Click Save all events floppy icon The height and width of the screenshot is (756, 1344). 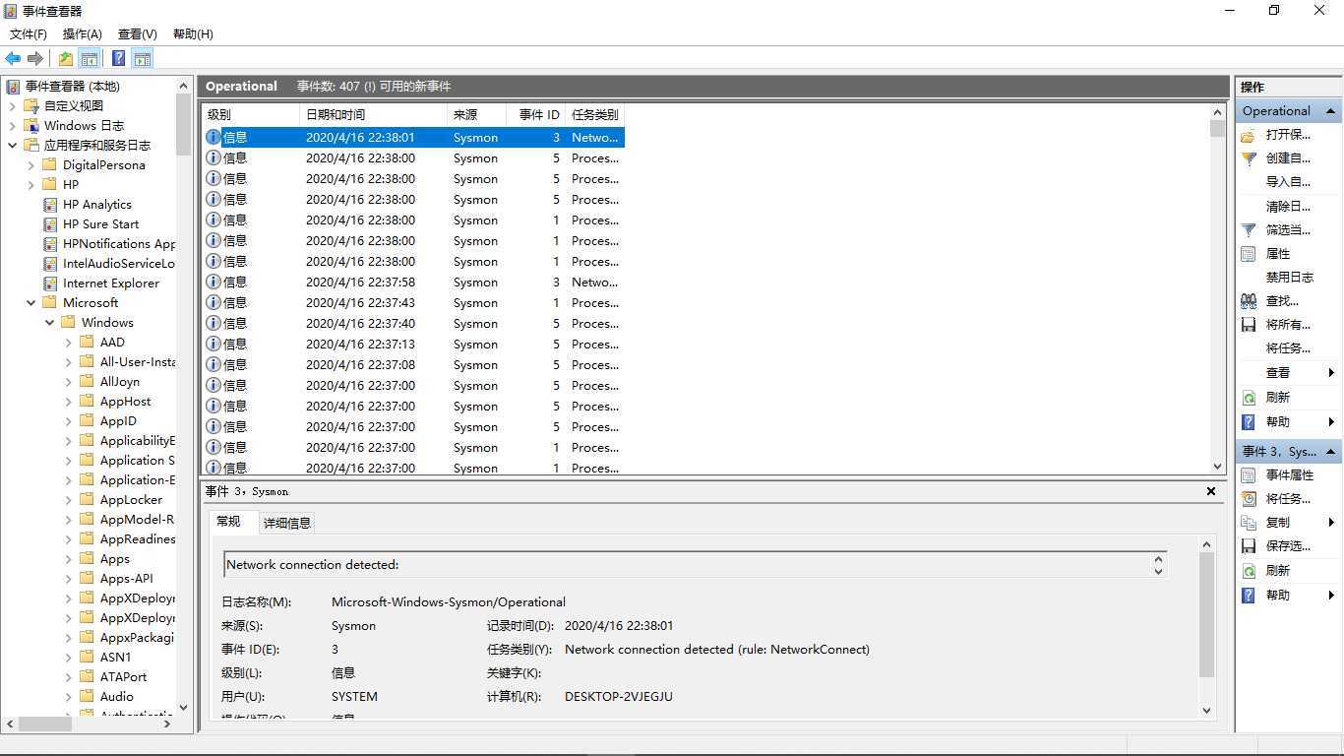click(x=1249, y=325)
